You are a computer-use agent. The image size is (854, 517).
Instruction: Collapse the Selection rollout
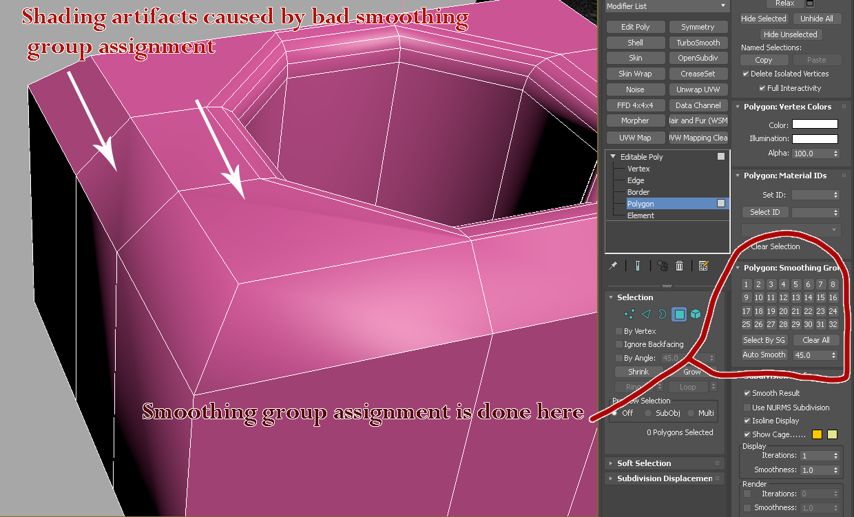tap(611, 297)
